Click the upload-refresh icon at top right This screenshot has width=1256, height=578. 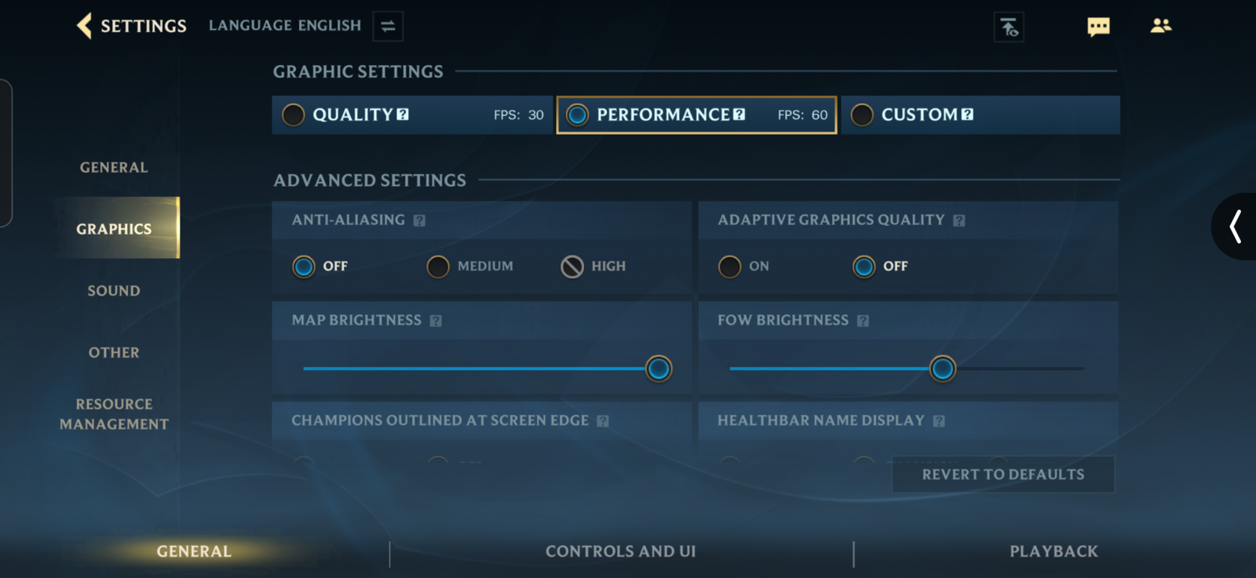(1009, 27)
